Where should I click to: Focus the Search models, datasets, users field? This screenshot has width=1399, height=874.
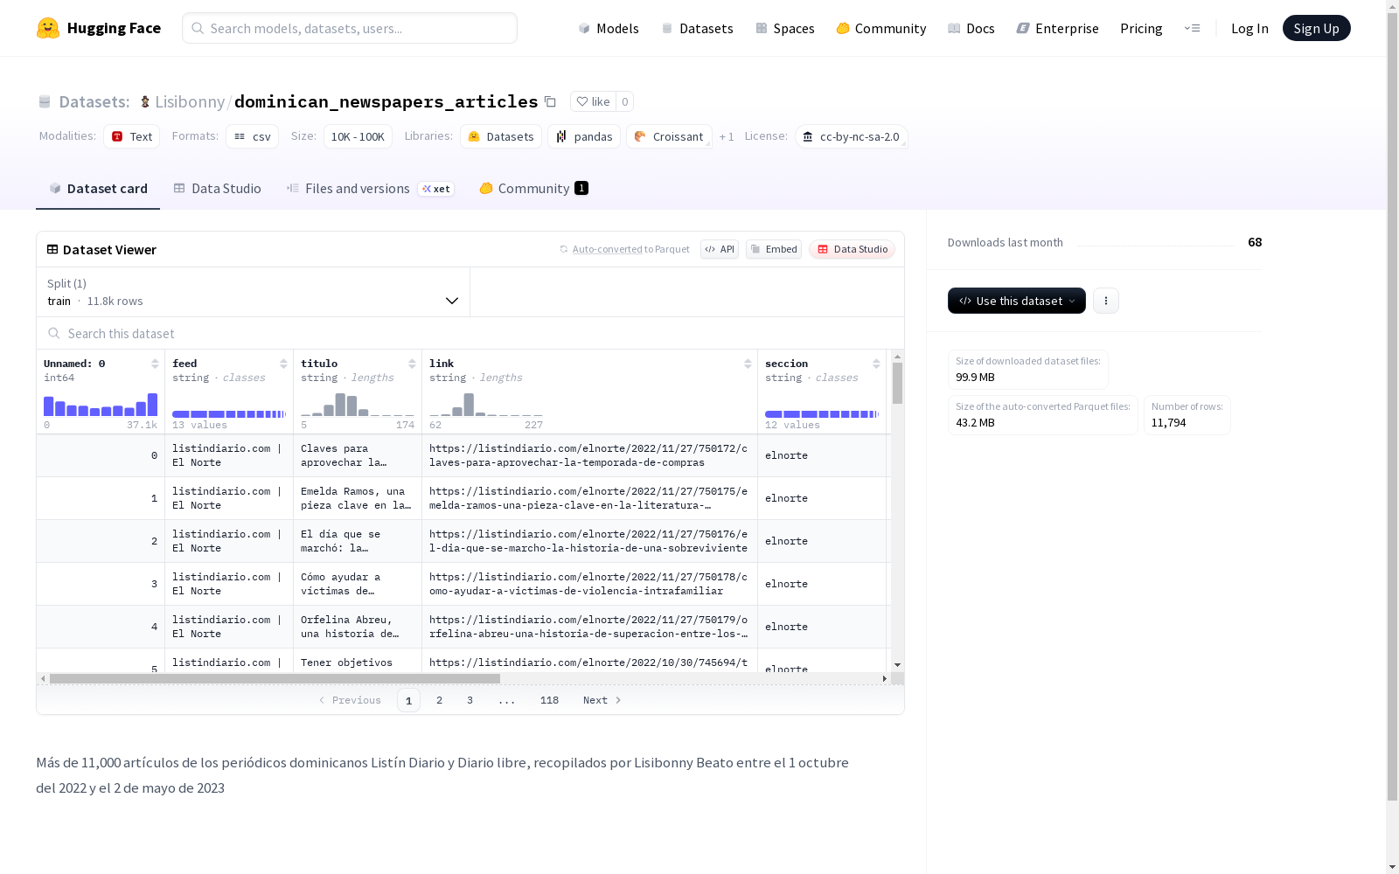click(350, 28)
